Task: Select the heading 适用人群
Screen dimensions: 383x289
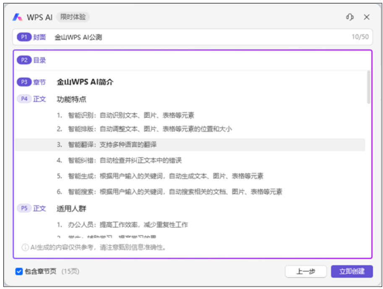Action: point(71,209)
